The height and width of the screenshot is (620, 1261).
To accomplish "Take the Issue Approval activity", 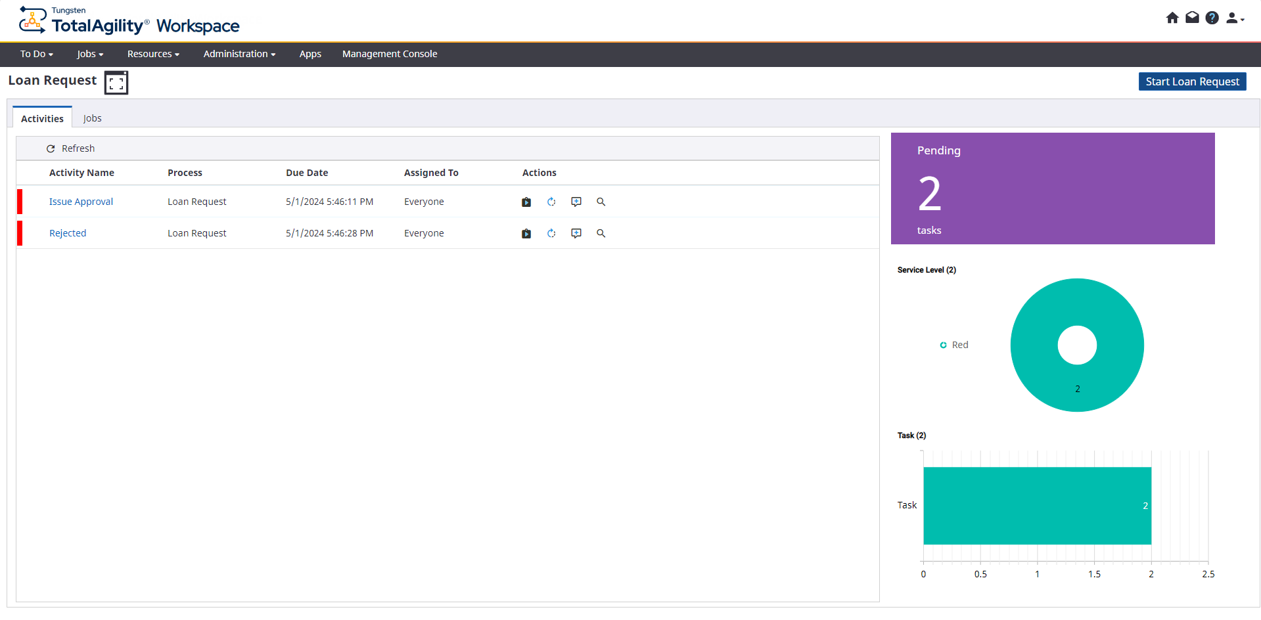I will (526, 202).
